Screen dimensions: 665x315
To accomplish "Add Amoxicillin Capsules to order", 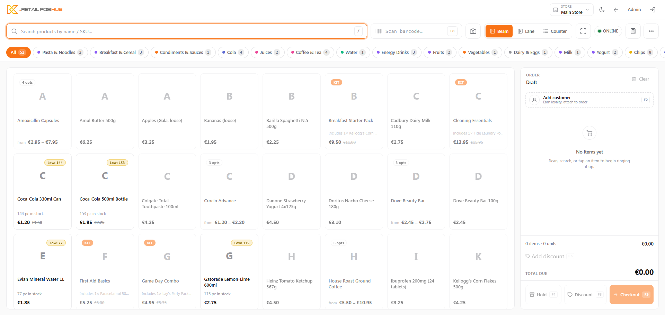I will [43, 111].
